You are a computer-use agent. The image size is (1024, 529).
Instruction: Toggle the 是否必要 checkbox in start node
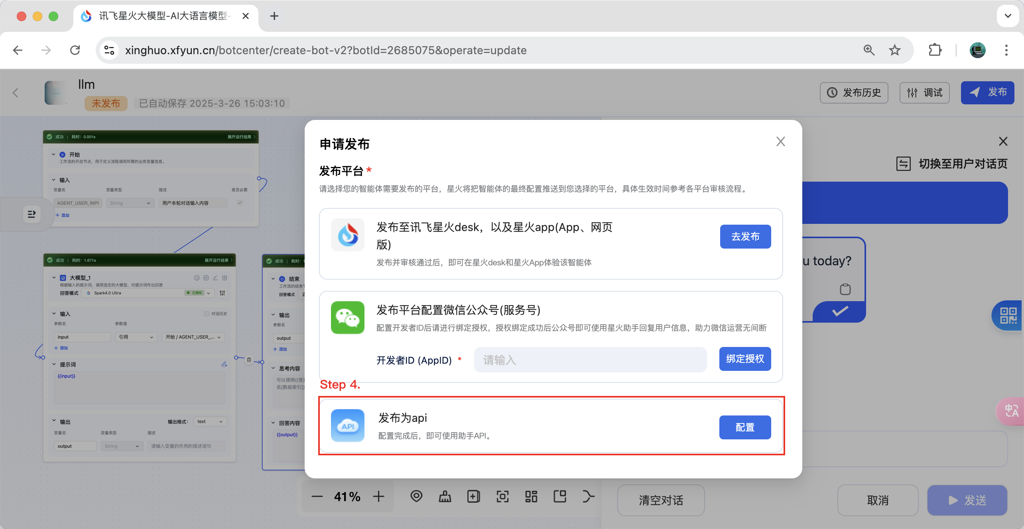point(240,203)
